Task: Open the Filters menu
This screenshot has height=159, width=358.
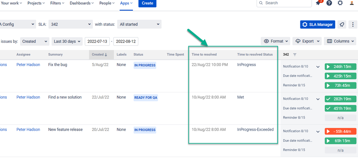Action: (x=57, y=3)
